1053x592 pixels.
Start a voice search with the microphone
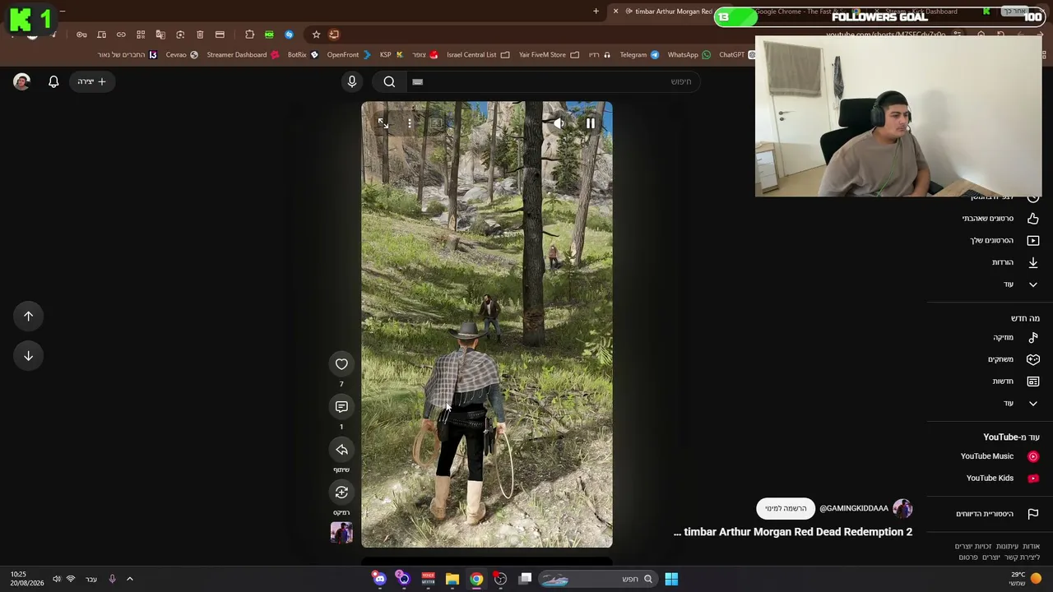click(352, 81)
